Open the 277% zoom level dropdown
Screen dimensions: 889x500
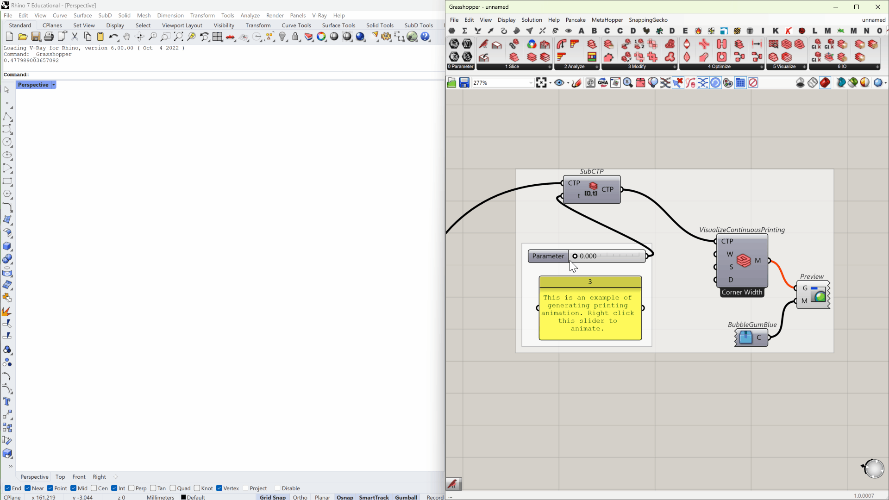click(531, 83)
